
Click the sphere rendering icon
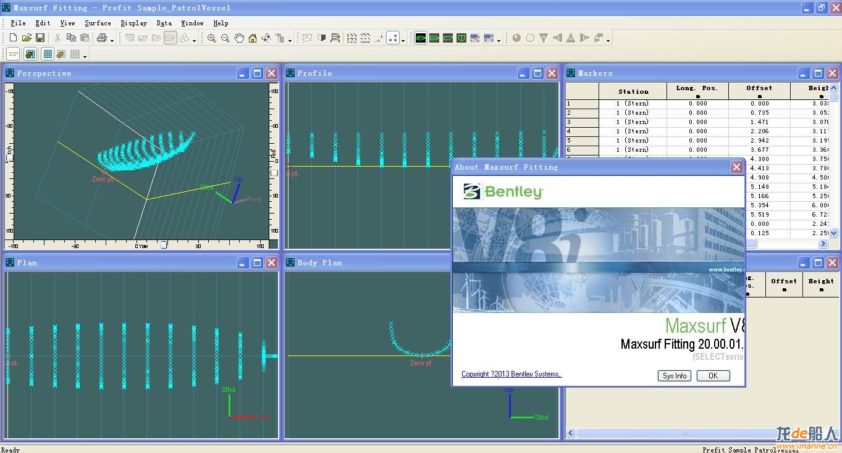pyautogui.click(x=516, y=38)
